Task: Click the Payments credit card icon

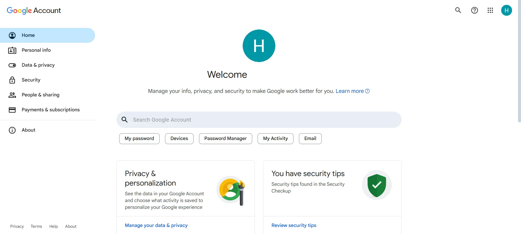Action: click(12, 110)
